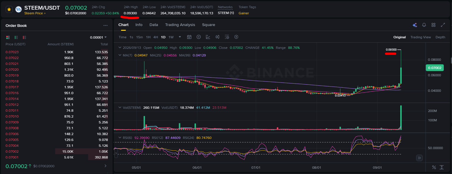Collapse the OHLC candle info row

coord(119,48)
